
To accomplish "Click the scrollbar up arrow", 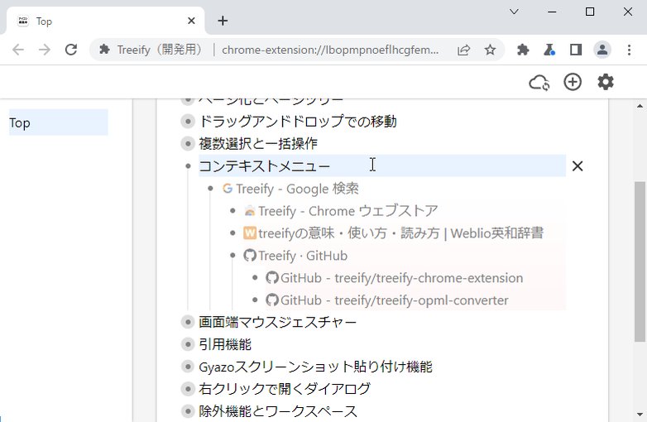I will click(x=640, y=106).
